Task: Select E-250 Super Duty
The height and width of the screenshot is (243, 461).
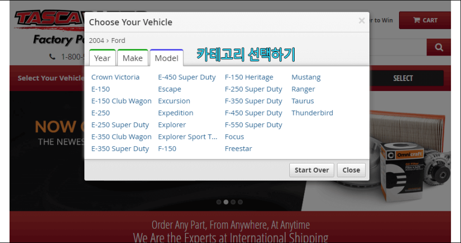Action: pos(120,125)
